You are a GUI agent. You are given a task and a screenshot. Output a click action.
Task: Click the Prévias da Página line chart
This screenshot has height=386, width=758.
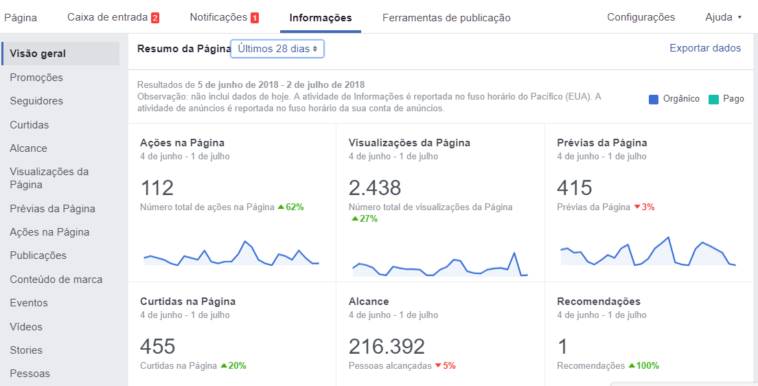648,251
